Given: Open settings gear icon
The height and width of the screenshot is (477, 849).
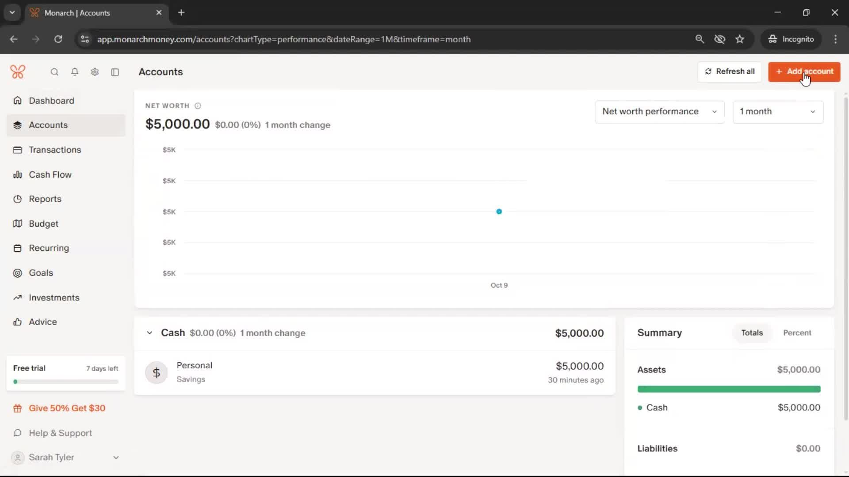Looking at the screenshot, I should click(x=95, y=72).
